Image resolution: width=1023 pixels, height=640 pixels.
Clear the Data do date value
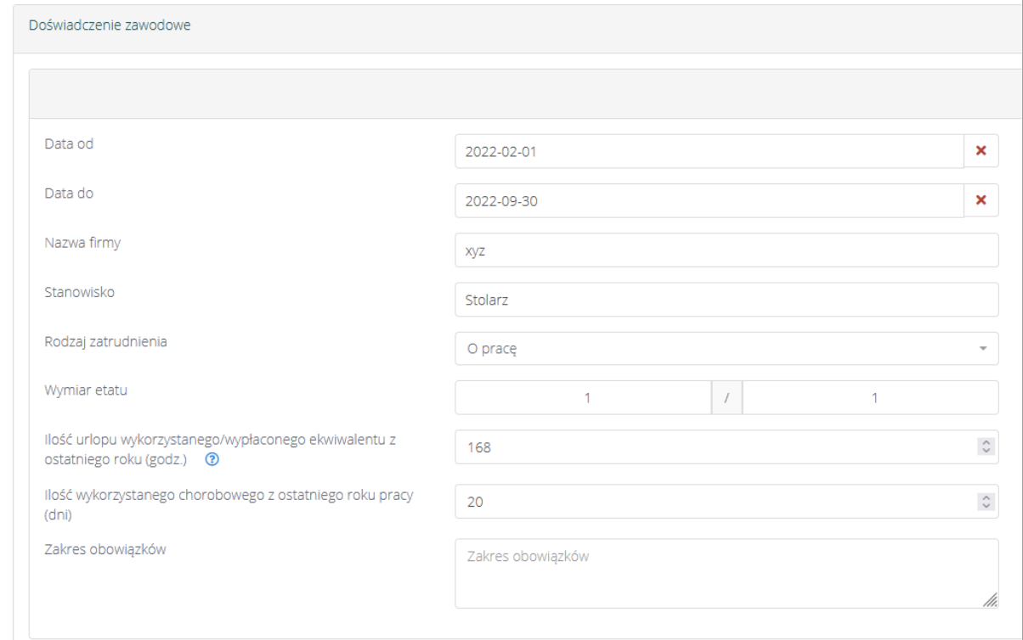(981, 200)
